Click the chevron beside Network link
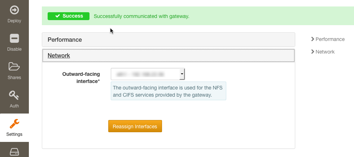 tap(313, 52)
